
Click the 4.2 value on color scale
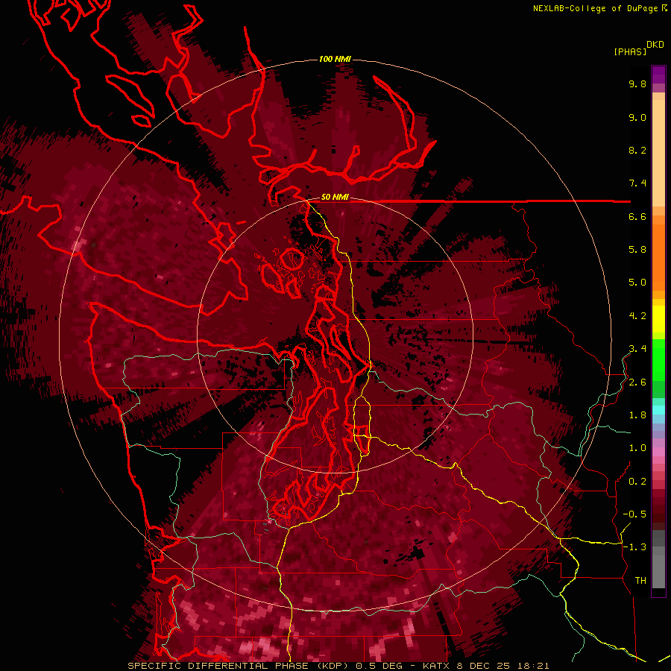coord(637,316)
